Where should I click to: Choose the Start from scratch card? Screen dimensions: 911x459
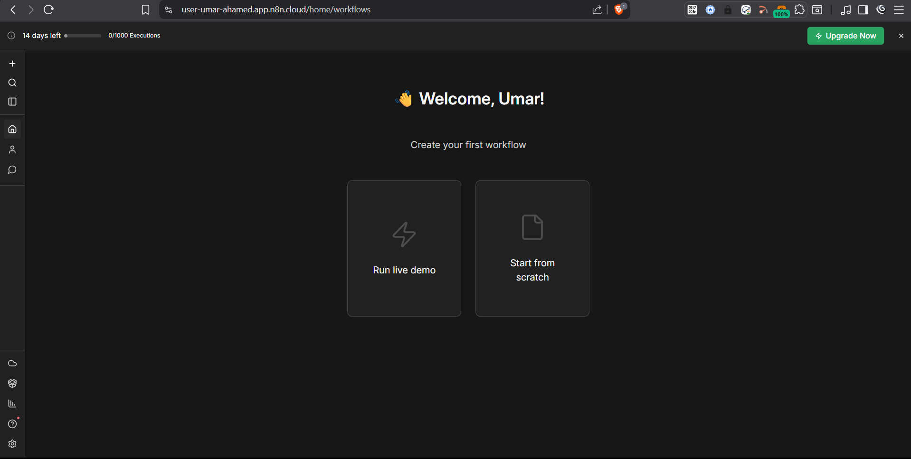[x=532, y=248]
